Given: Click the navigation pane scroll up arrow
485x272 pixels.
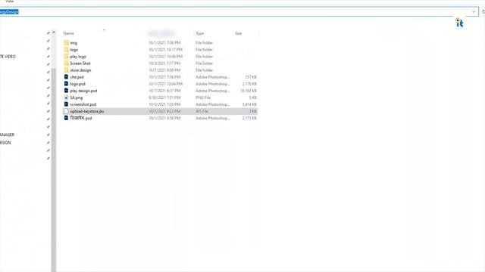Looking at the screenshot, I should pyautogui.click(x=54, y=32).
